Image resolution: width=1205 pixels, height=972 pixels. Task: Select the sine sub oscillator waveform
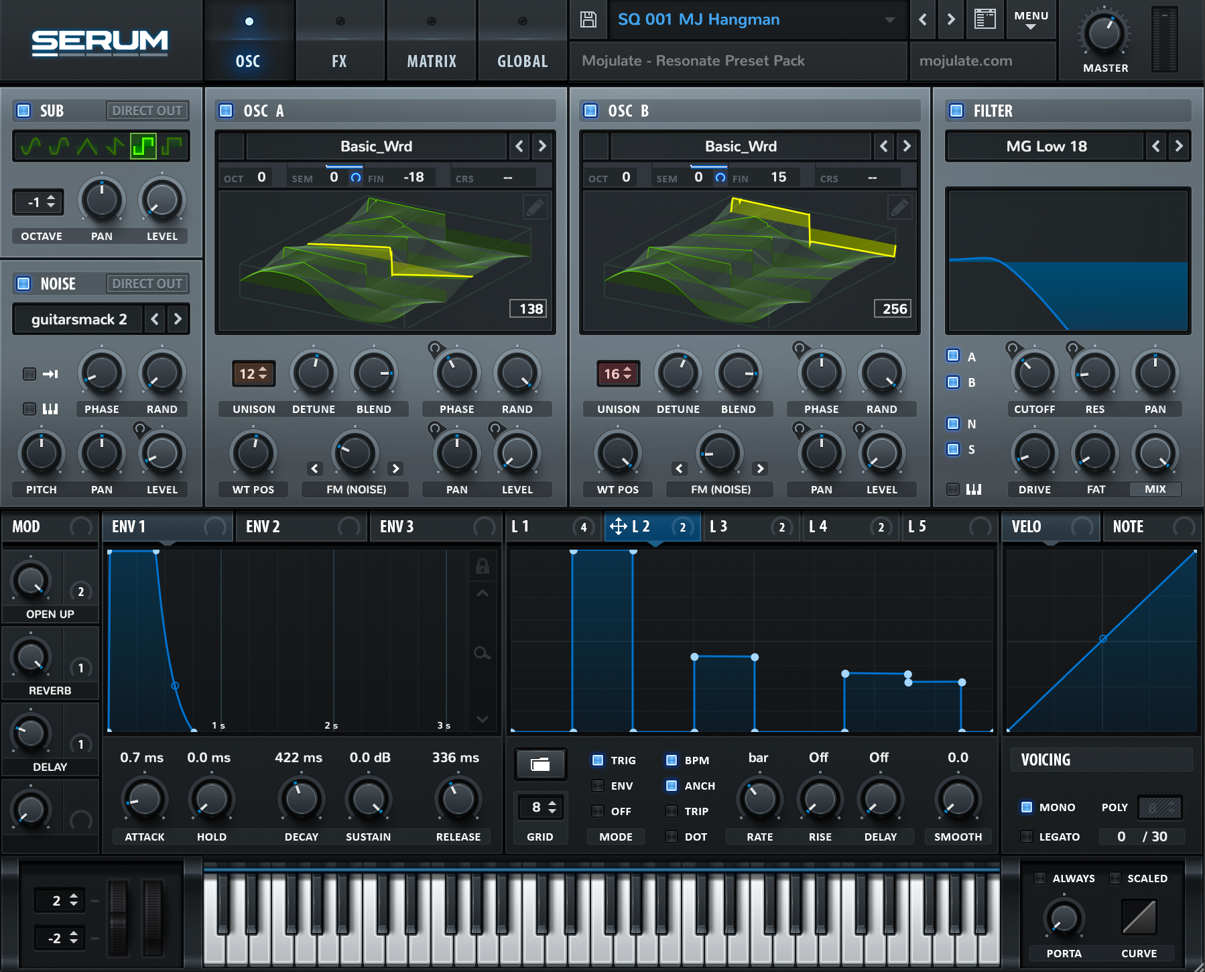pos(31,145)
